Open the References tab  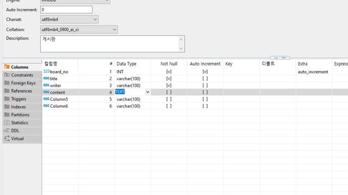point(22,91)
